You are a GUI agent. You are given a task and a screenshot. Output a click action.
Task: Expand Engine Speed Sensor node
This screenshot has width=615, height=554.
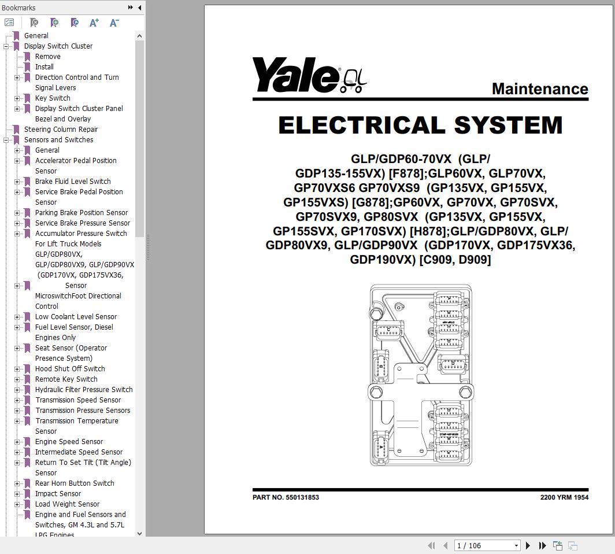pyautogui.click(x=17, y=442)
